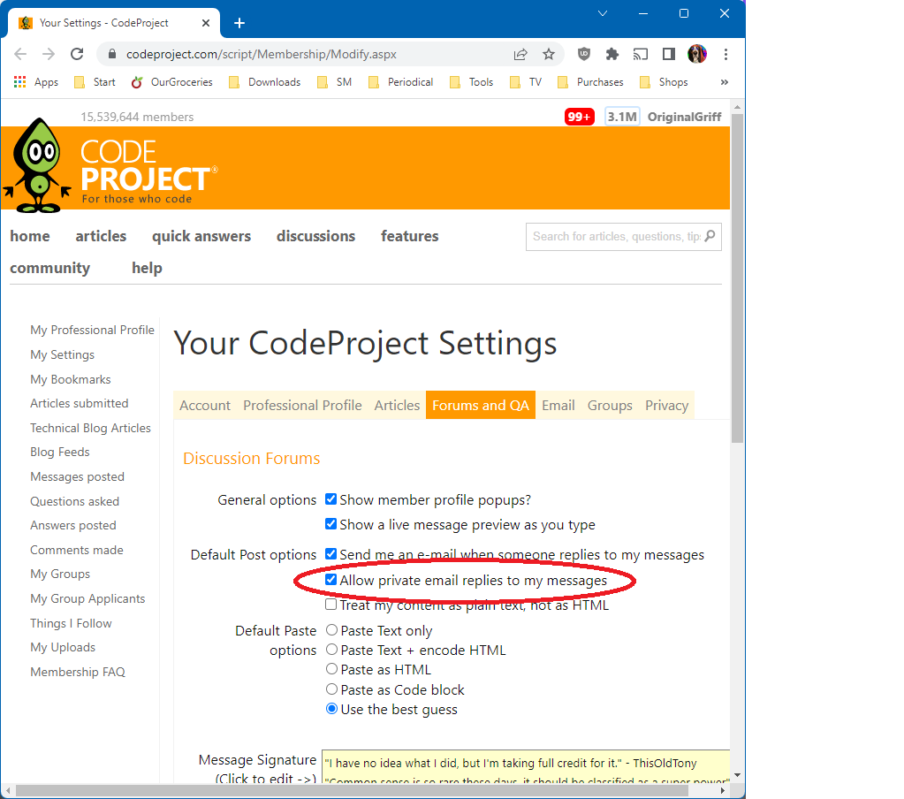Open the Start bookmarks folder
The height and width of the screenshot is (799, 904).
pos(95,82)
